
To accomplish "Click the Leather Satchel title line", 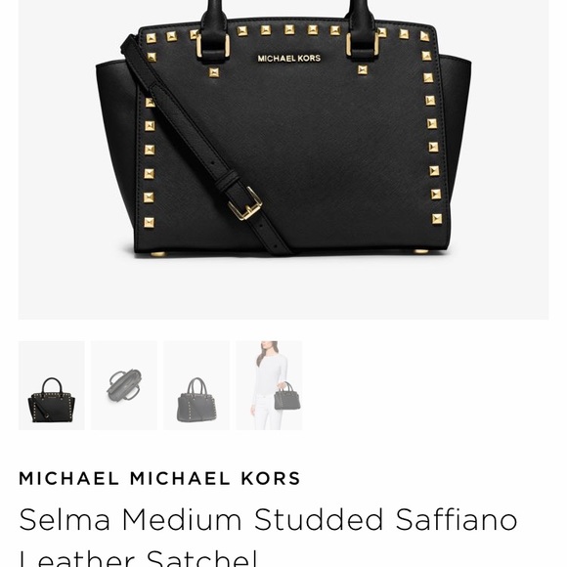I will (x=139, y=557).
